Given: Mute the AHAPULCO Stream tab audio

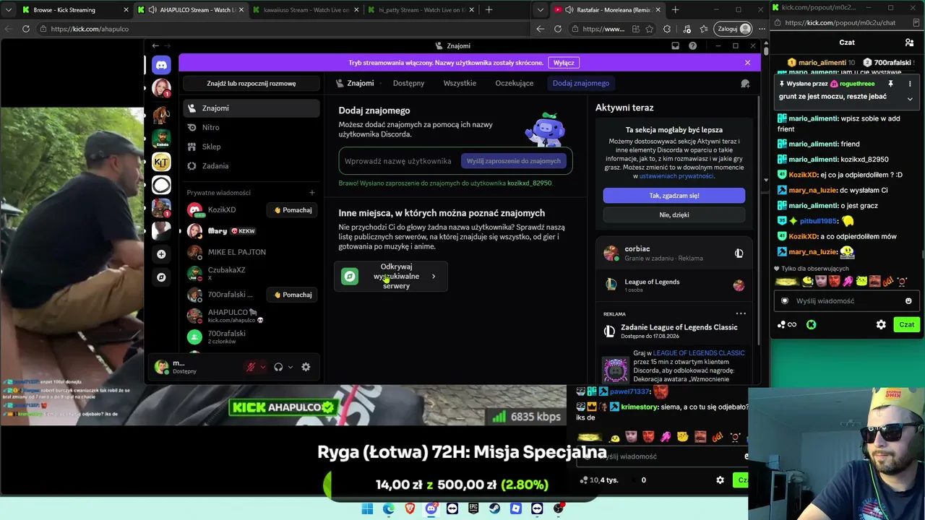Looking at the screenshot, I should (x=152, y=10).
